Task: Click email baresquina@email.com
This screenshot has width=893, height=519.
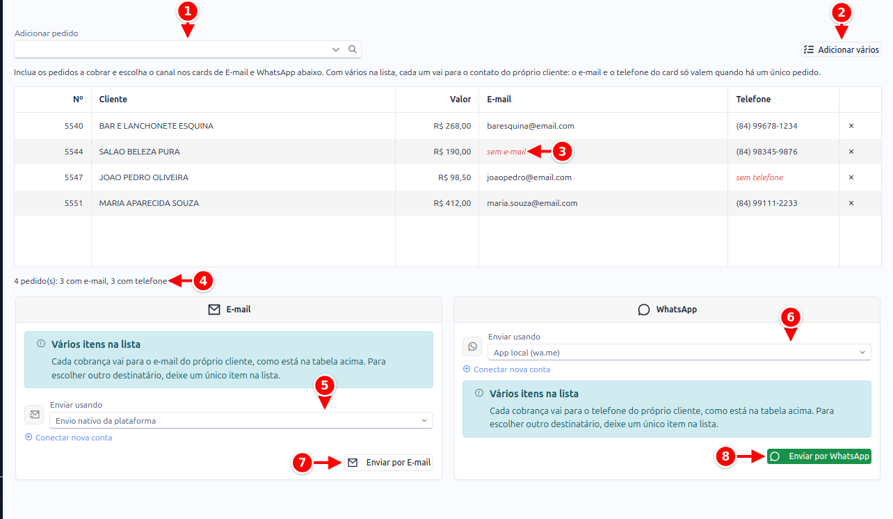Action: click(531, 126)
